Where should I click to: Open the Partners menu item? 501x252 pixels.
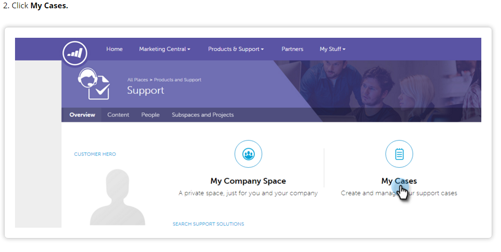pyautogui.click(x=292, y=49)
